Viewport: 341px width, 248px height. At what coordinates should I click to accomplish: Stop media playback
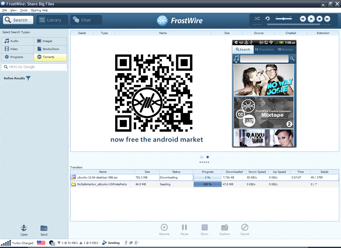(319, 19)
